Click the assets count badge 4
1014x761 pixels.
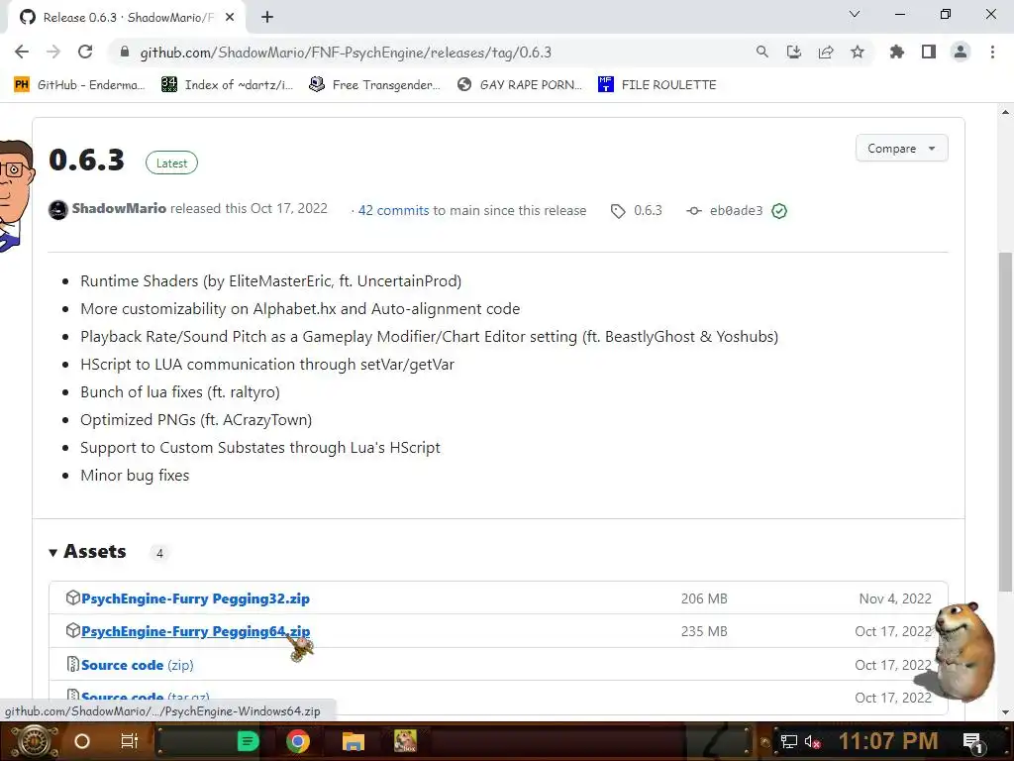(159, 553)
